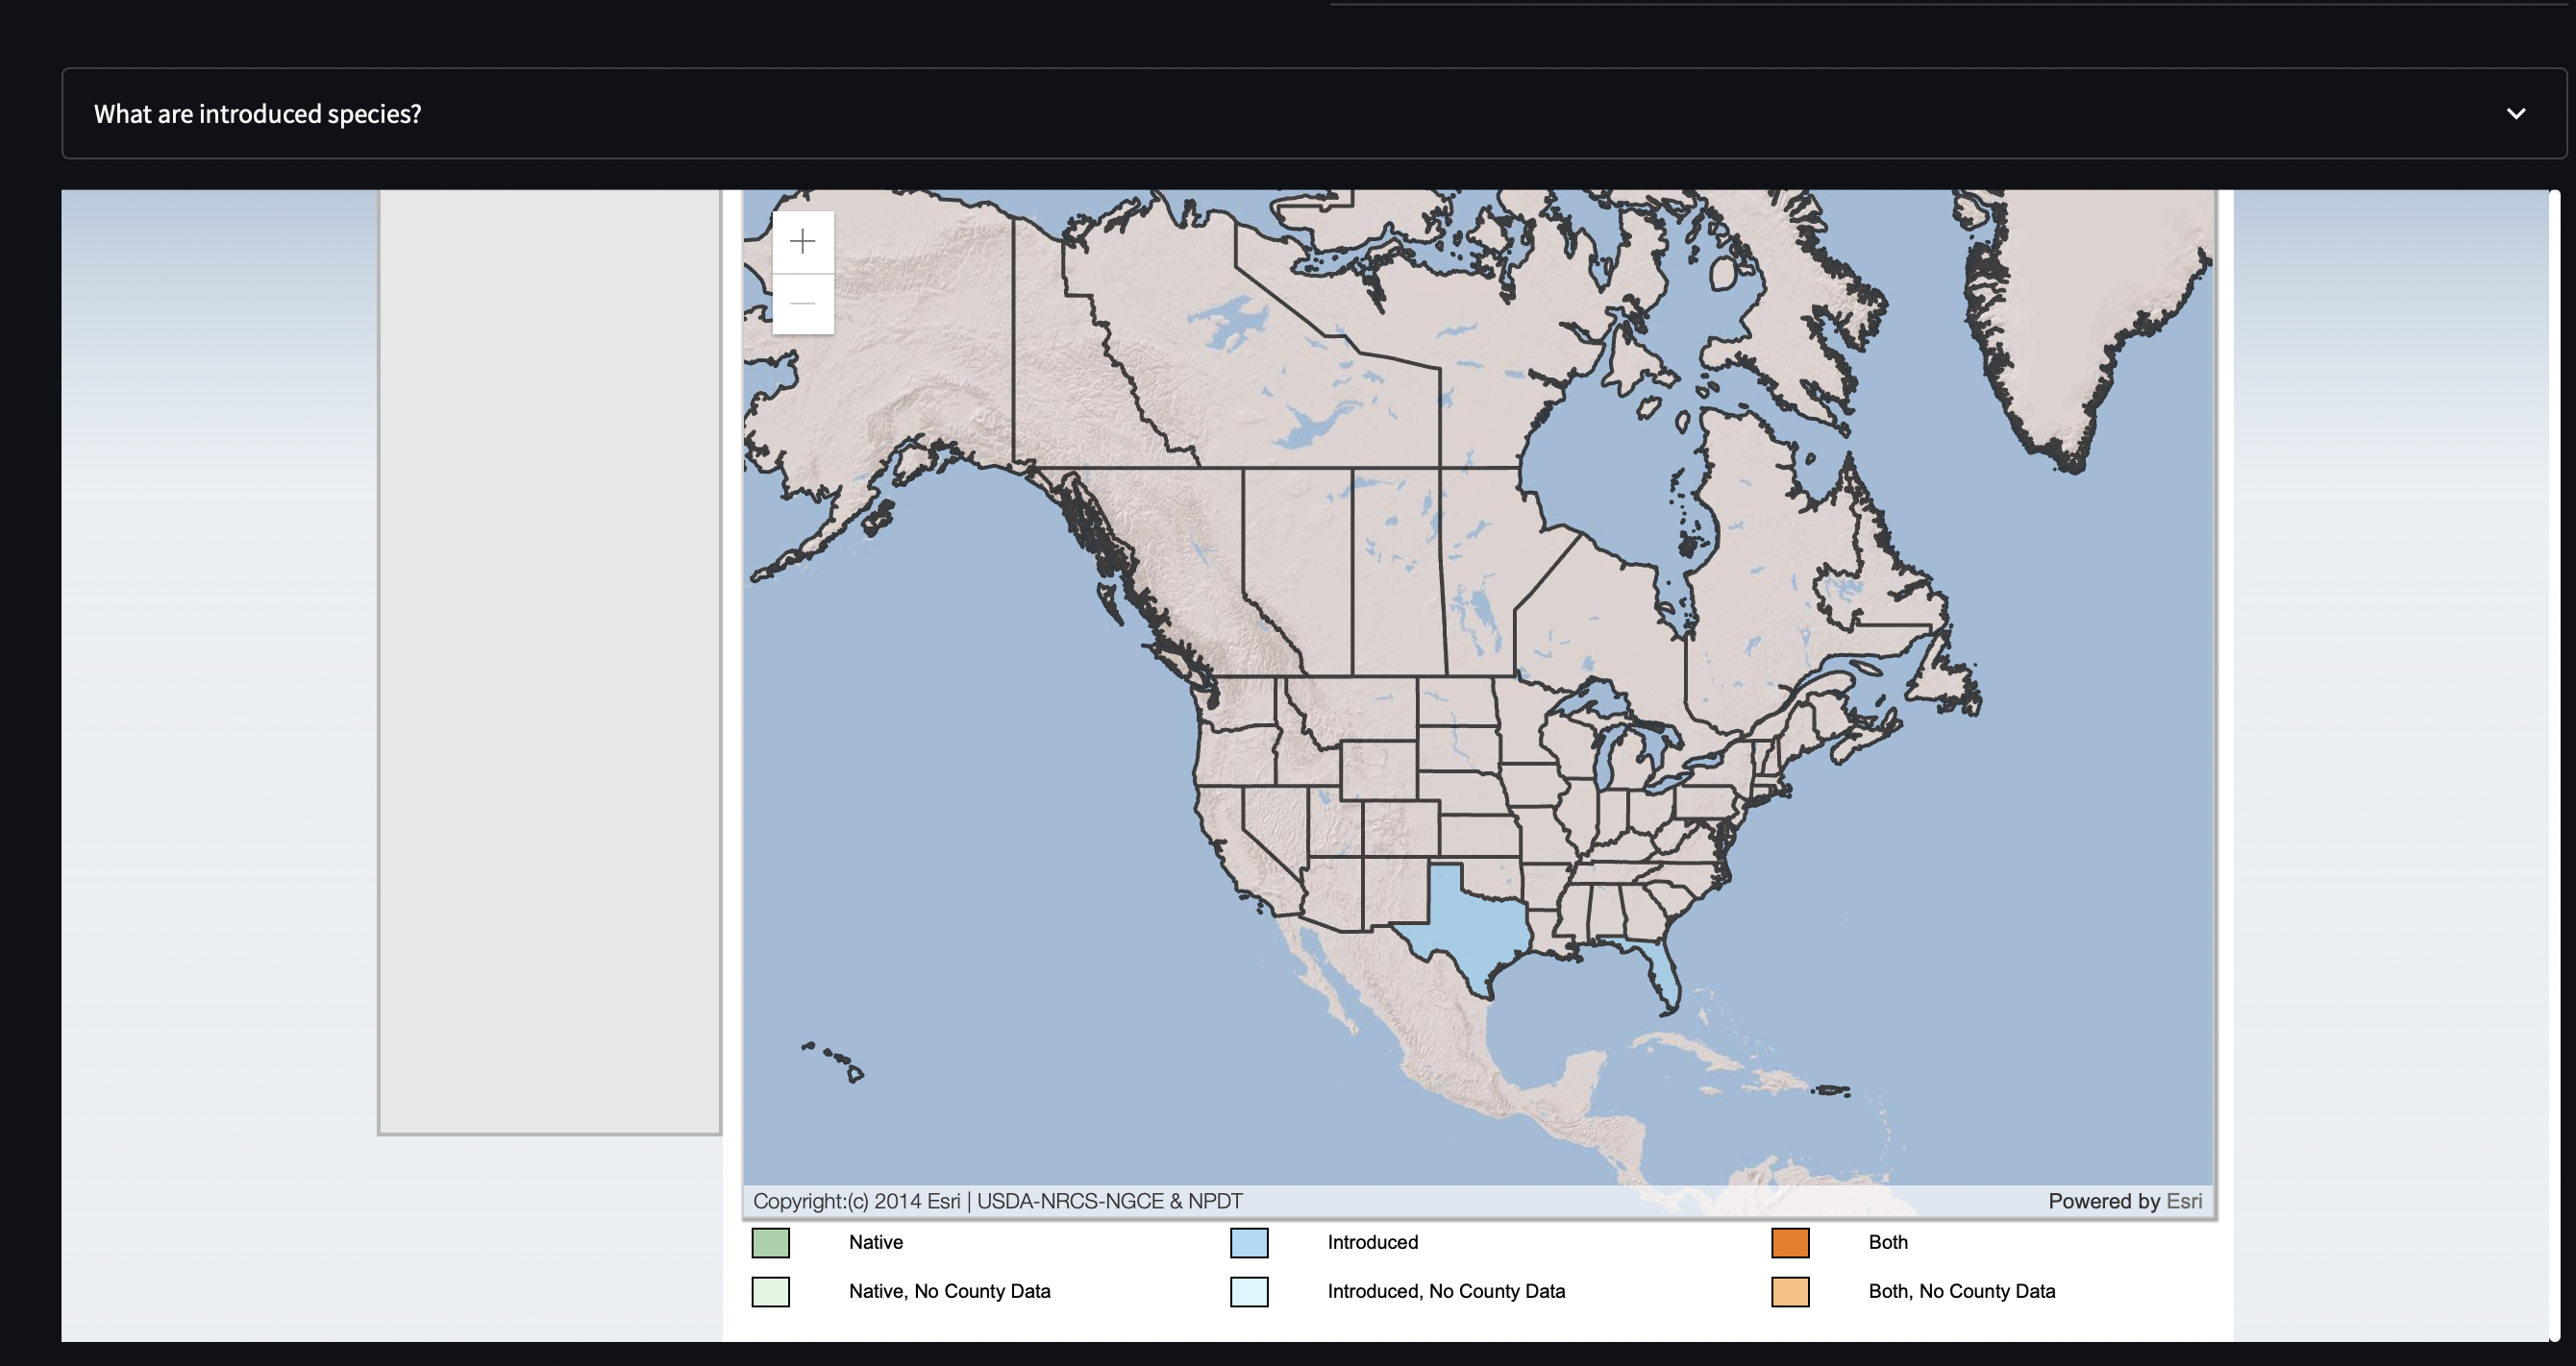Click Introduced, No County Data swatch
The image size is (2576, 1366).
click(x=1249, y=1292)
